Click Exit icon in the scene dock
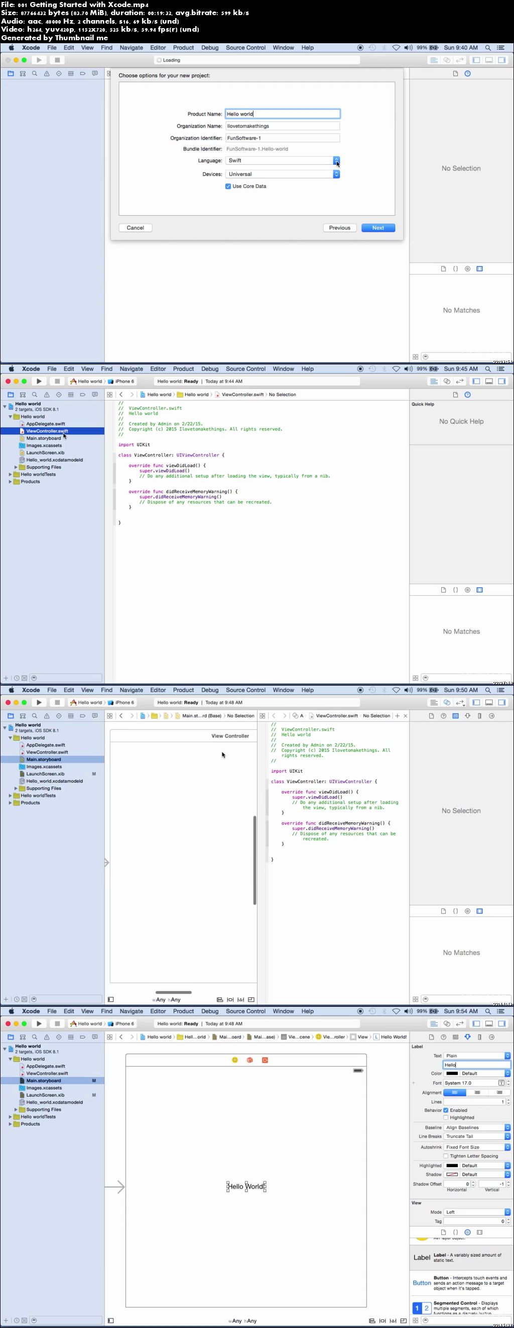 point(265,1060)
